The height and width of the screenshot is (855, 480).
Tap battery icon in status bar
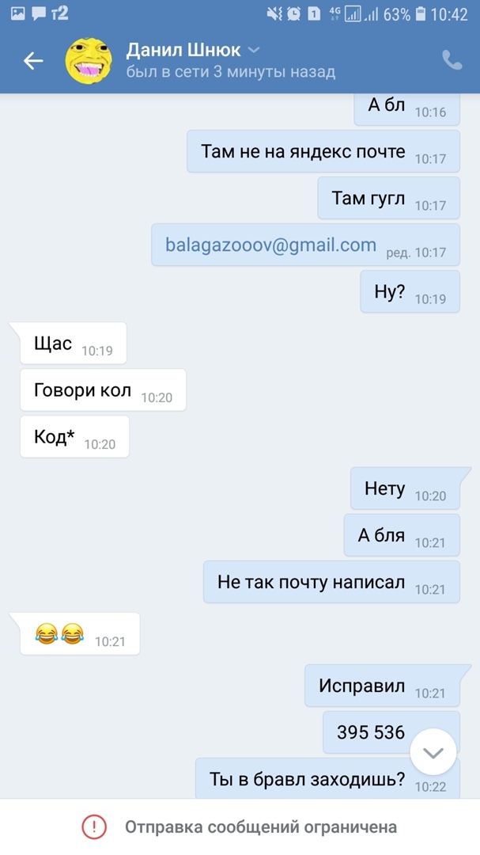[420, 13]
